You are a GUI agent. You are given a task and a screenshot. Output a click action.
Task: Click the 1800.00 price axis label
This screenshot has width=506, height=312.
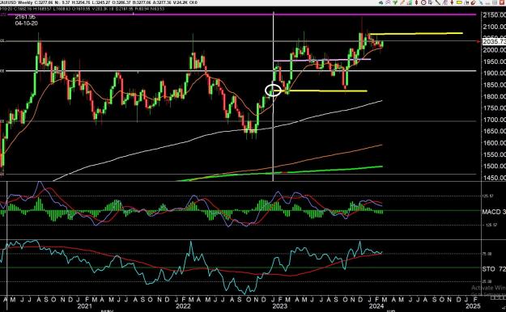(494, 96)
